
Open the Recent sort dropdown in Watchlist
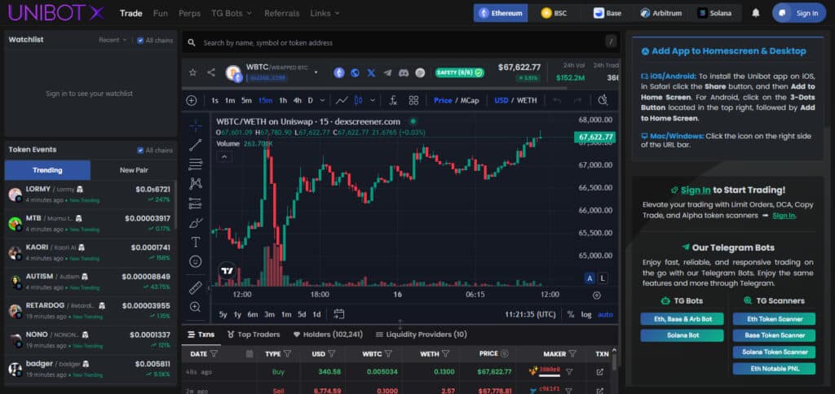pos(113,41)
